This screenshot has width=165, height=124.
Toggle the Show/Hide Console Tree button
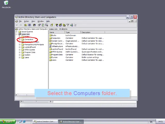(x=30, y=25)
